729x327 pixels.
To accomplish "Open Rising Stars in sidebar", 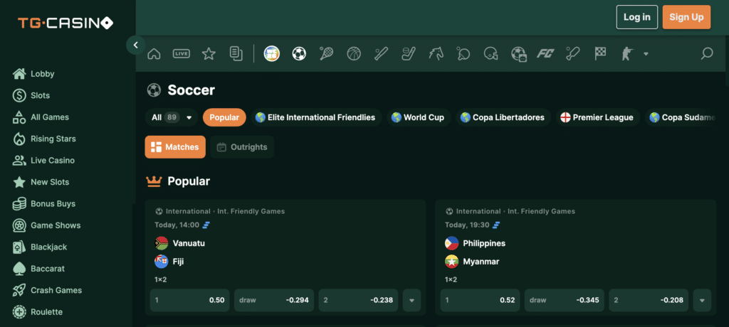I will [x=44, y=139].
